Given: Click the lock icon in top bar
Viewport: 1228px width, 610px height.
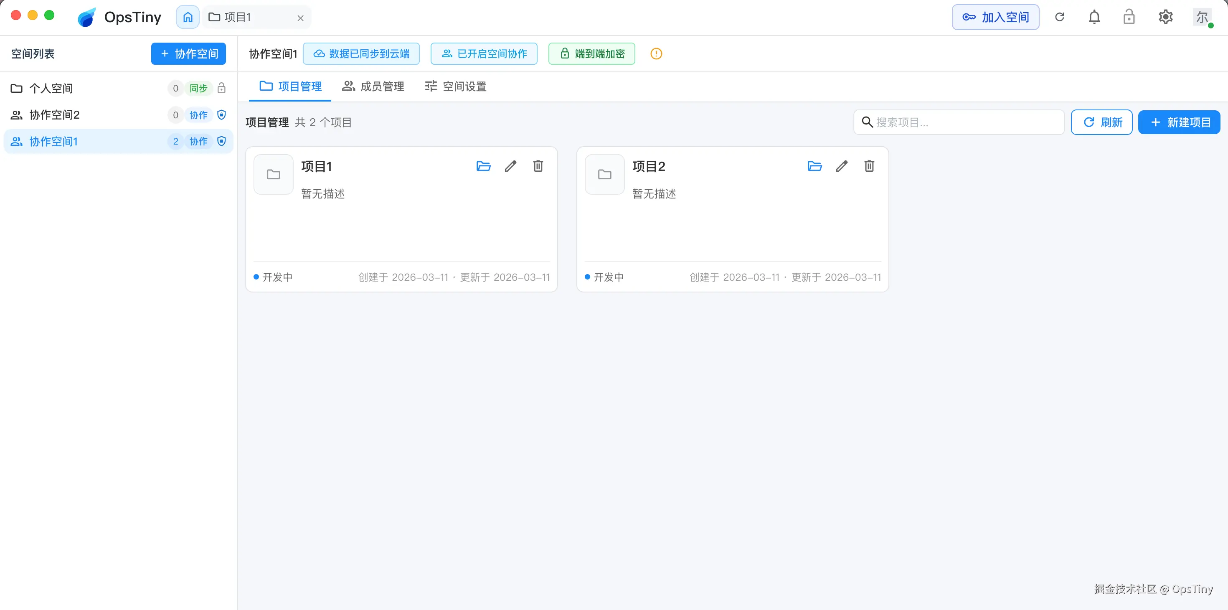Looking at the screenshot, I should click(x=1128, y=17).
